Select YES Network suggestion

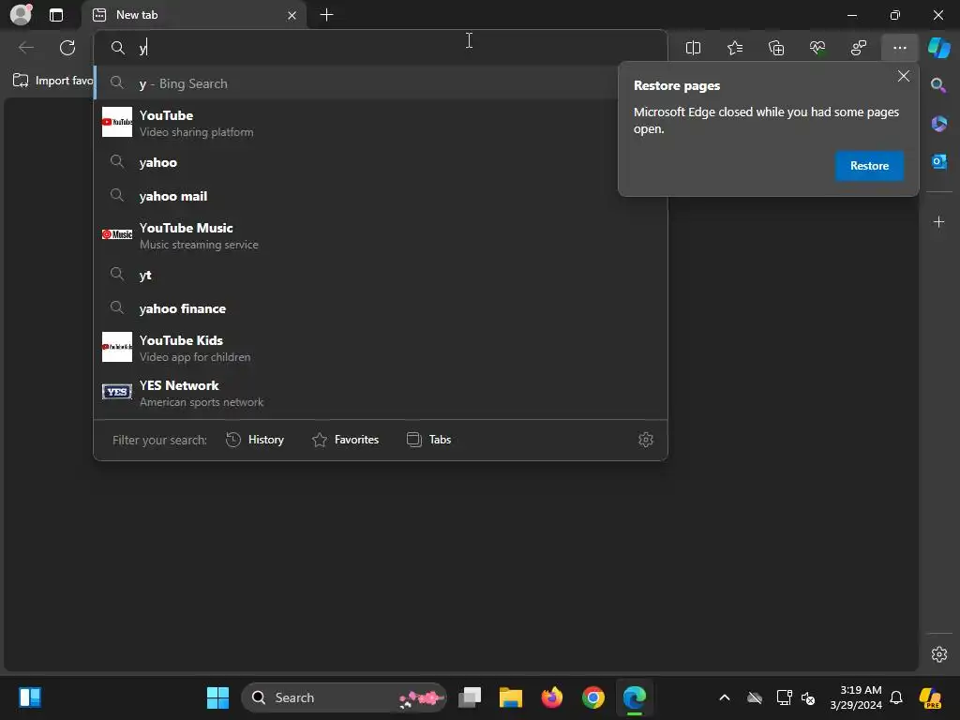click(380, 393)
